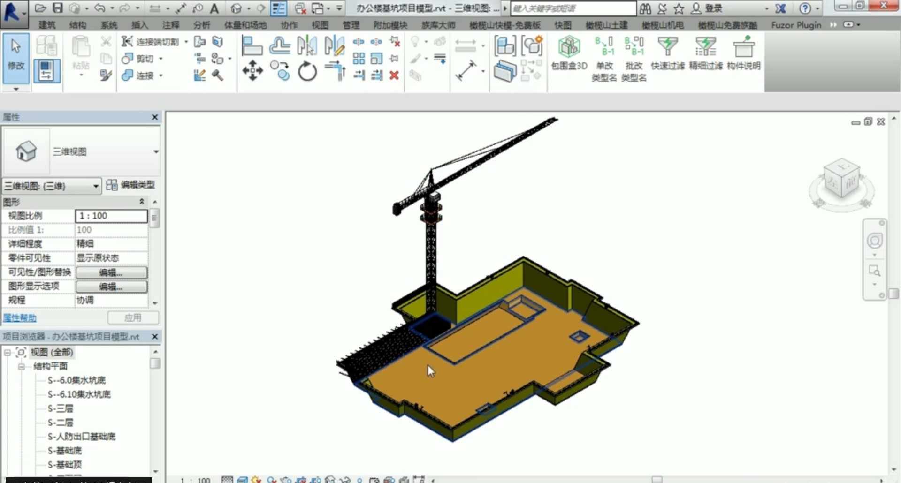Select the Copy tool
Screen dimensions: 901x483
[x=280, y=71]
